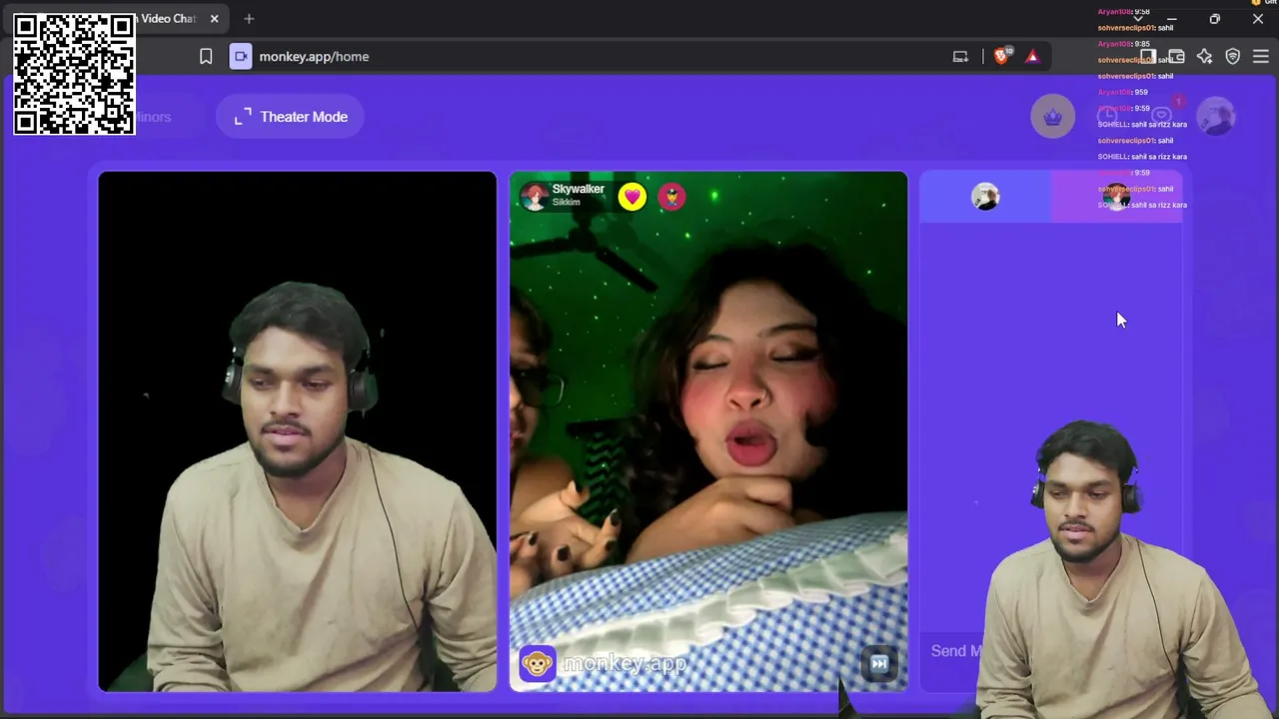Select the second chat avatar tab

(1117, 197)
